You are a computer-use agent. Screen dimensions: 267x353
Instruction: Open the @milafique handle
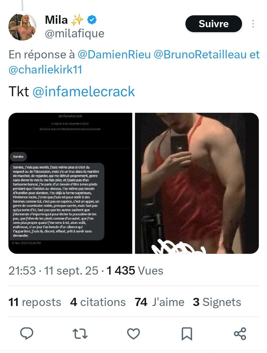point(75,34)
